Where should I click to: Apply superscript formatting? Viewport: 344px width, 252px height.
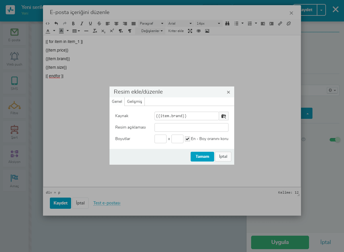pyautogui.click(x=112, y=31)
